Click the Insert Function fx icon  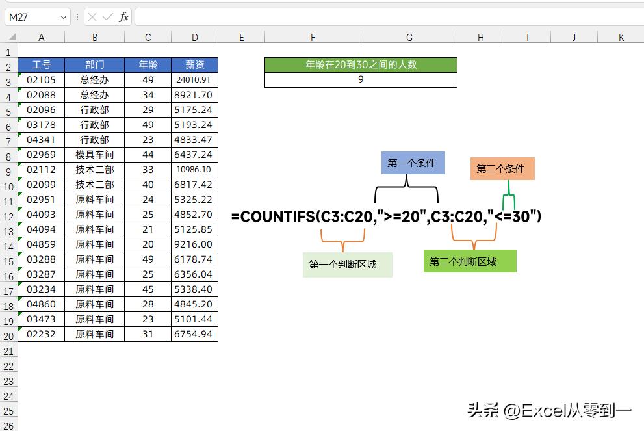coord(123,17)
